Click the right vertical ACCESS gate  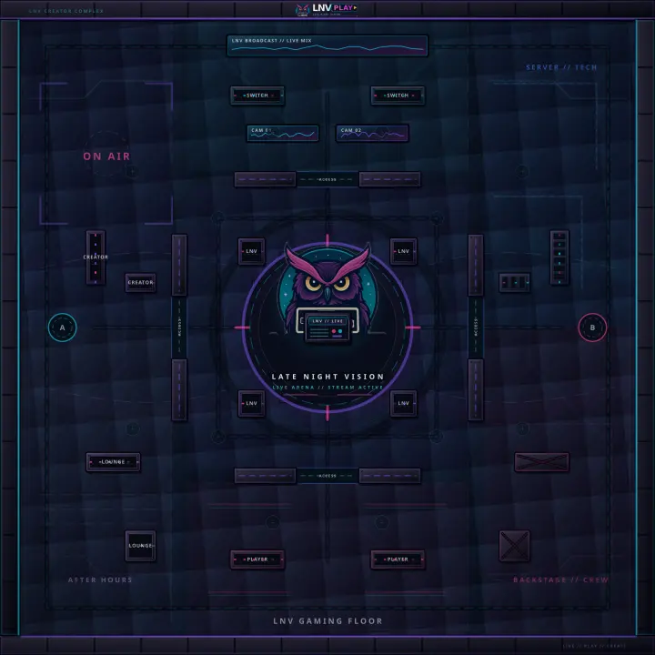[x=476, y=327]
